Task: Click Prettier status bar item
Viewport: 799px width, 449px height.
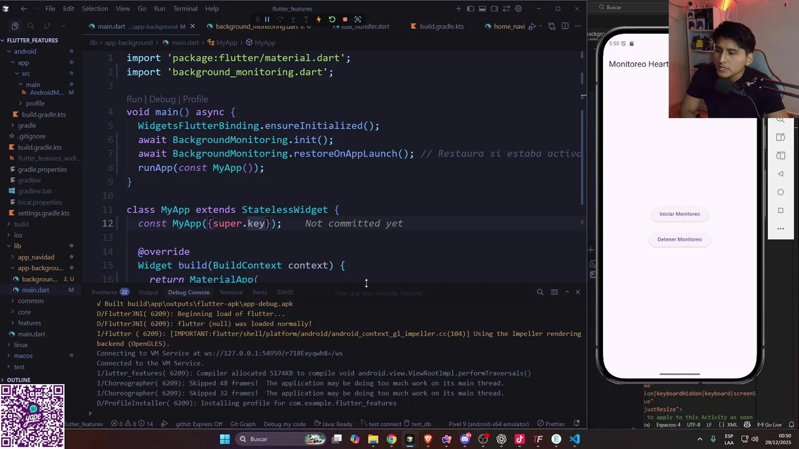Action: (551, 424)
